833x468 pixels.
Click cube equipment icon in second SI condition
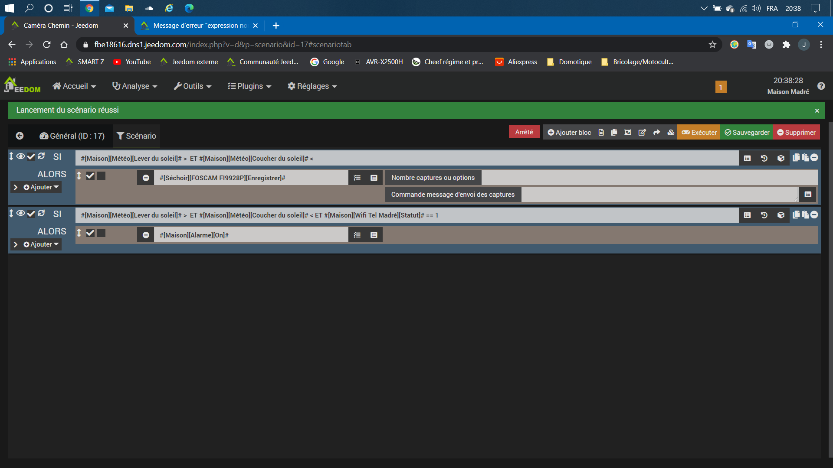tap(781, 215)
